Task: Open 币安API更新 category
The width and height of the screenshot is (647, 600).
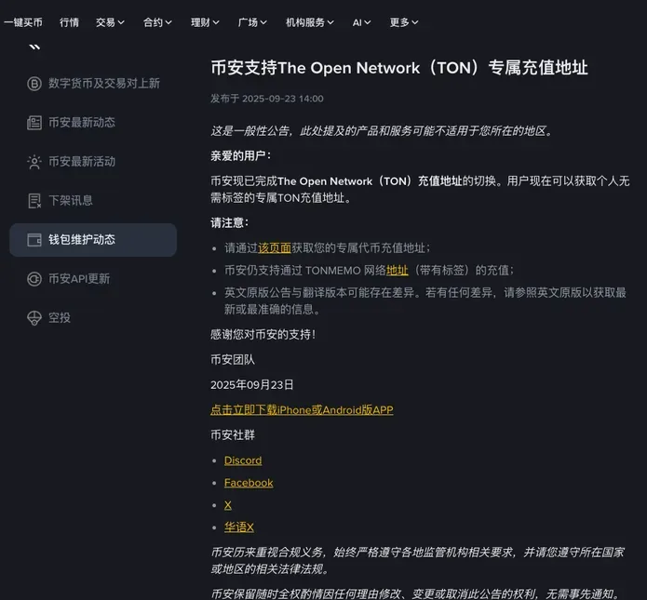Action: tap(93, 279)
